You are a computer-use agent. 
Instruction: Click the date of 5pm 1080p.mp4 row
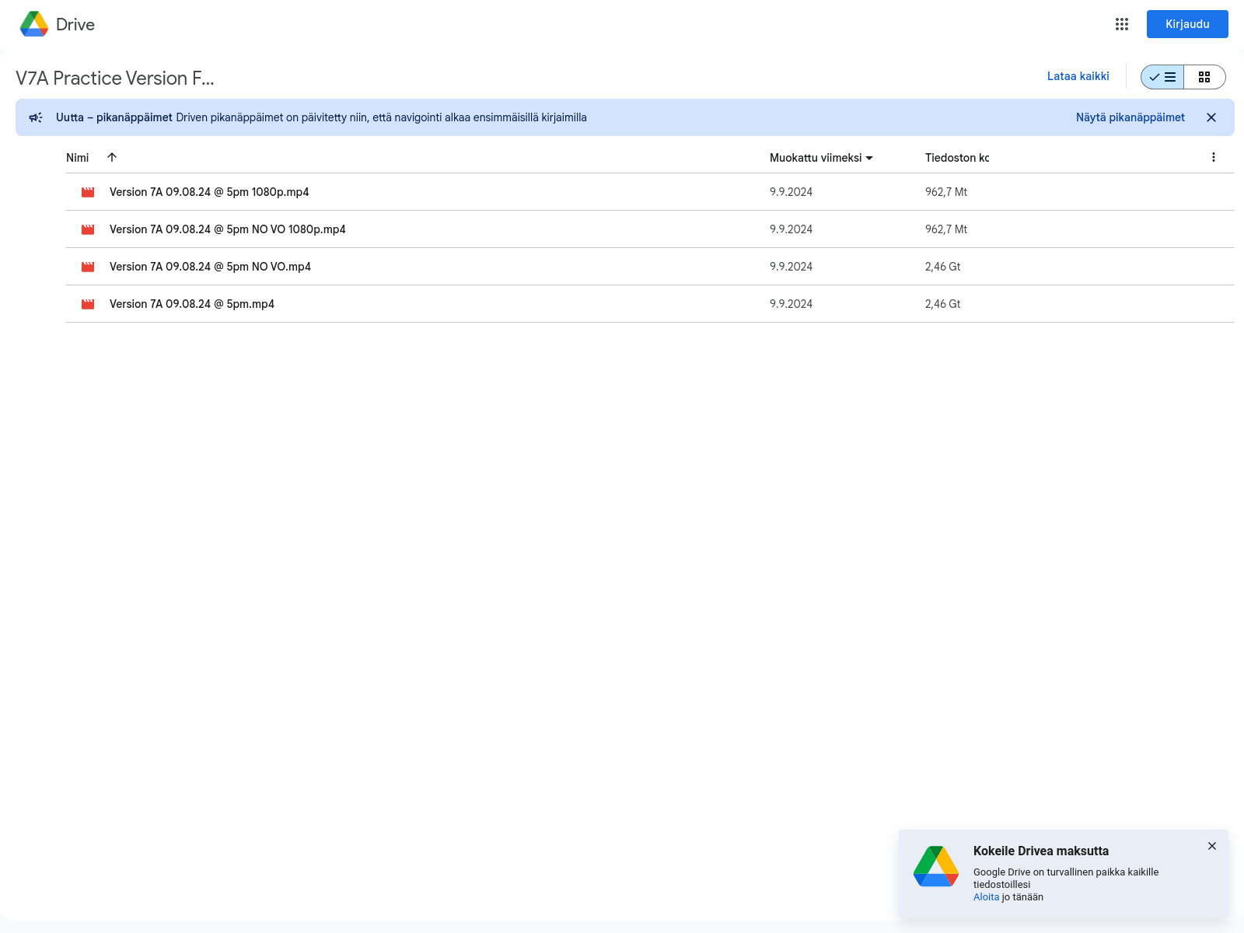(x=791, y=192)
